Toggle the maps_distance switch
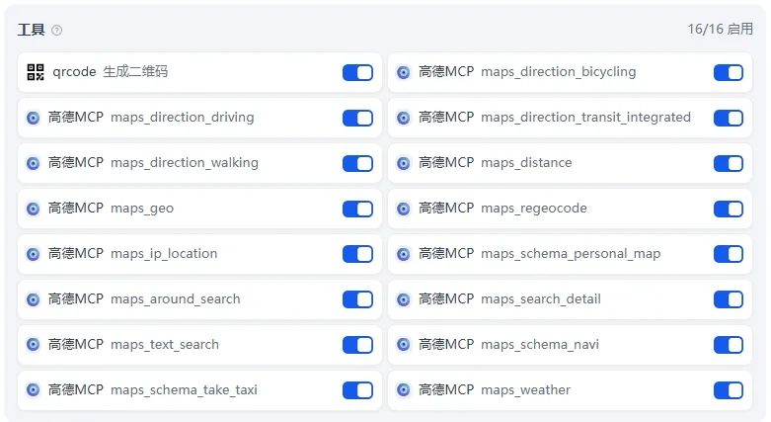771x422 pixels. (729, 163)
